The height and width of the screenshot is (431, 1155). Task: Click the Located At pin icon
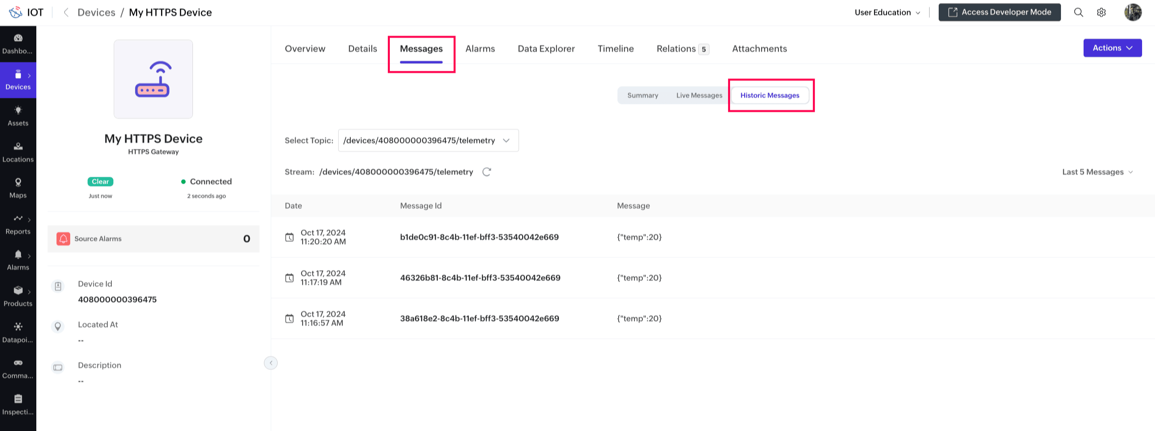coord(58,327)
